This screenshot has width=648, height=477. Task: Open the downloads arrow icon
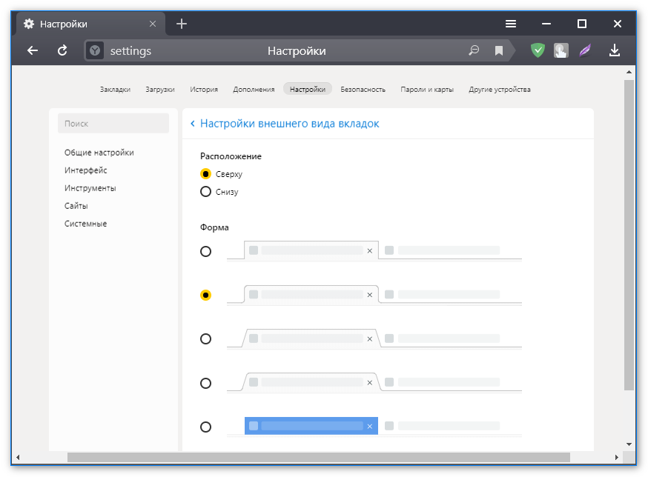pos(614,50)
